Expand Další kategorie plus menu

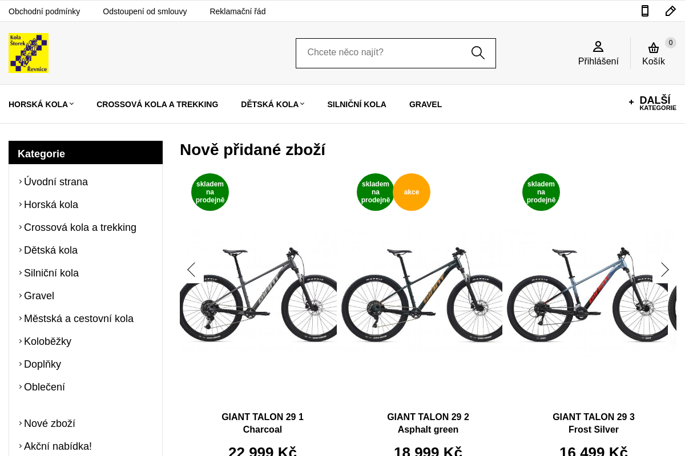pyautogui.click(x=652, y=103)
